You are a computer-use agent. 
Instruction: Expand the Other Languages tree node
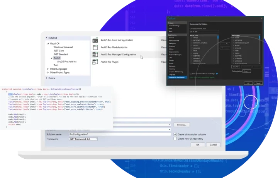[x=48, y=68]
